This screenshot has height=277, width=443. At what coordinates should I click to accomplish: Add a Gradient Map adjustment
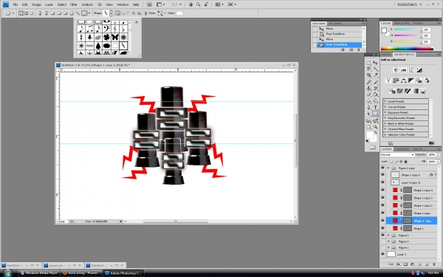(x=415, y=91)
